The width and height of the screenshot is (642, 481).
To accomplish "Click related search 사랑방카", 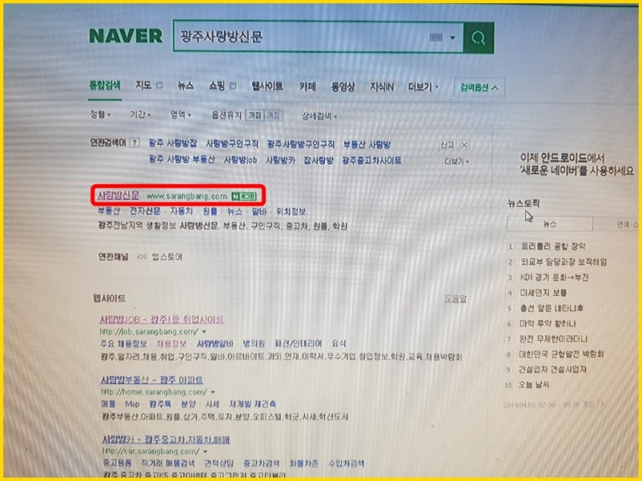I will point(280,160).
